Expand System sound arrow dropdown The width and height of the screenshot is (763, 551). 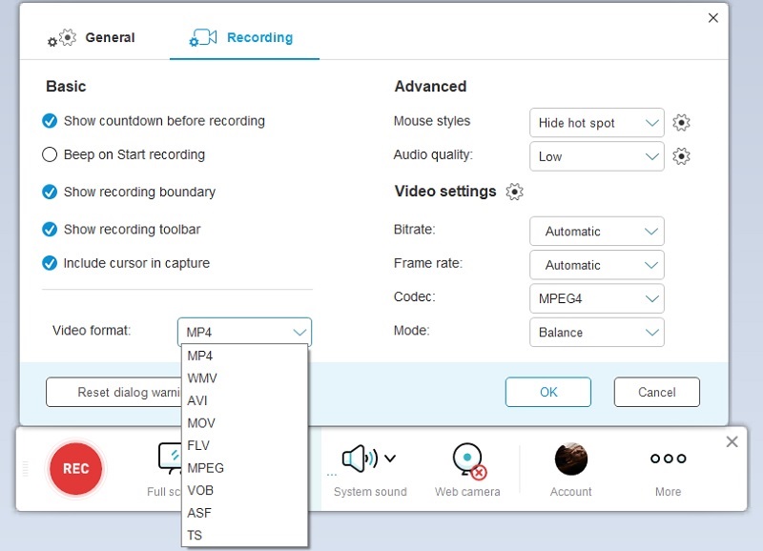coord(390,459)
